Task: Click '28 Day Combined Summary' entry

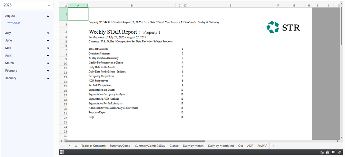Action: coord(103,58)
